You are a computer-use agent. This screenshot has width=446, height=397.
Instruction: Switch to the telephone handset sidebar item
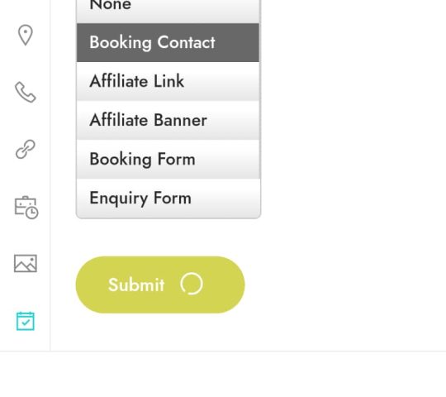(x=26, y=92)
